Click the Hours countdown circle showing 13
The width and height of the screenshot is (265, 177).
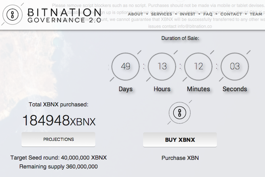162,66
